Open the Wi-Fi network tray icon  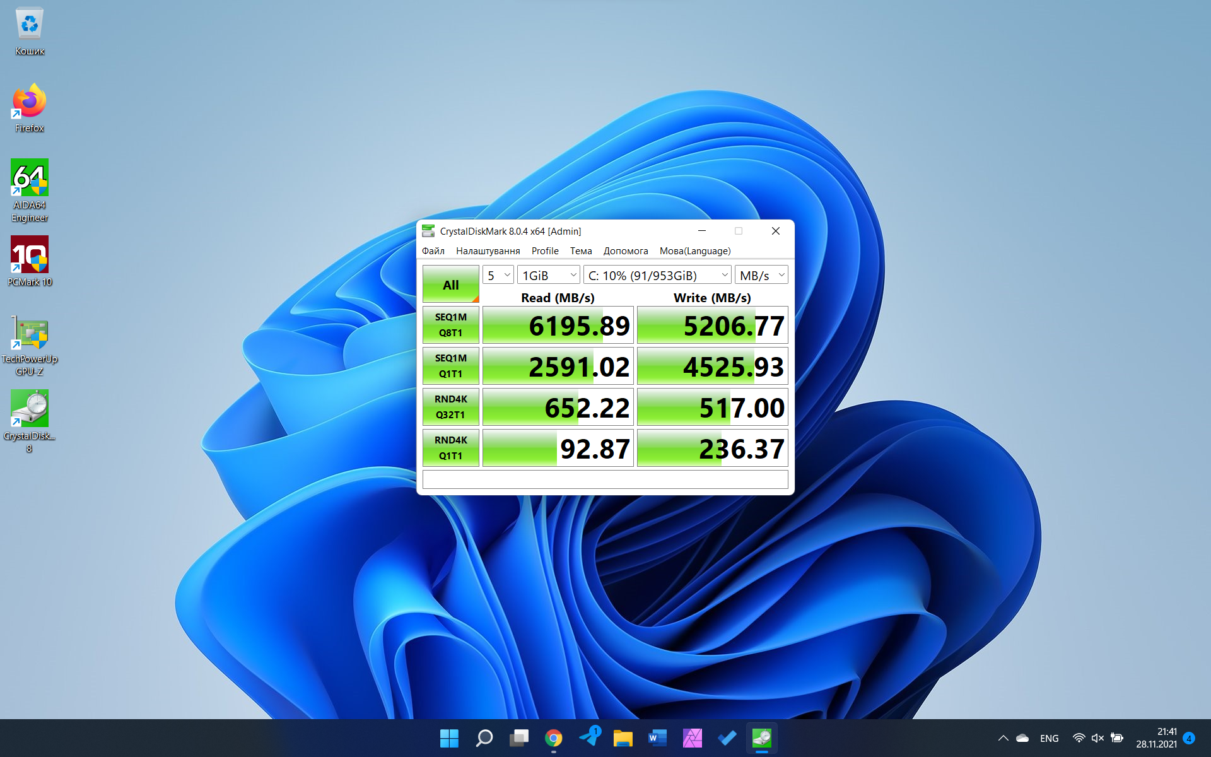pyautogui.click(x=1079, y=738)
